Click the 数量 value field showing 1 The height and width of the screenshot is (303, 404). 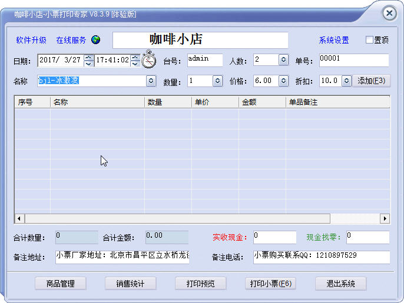click(200, 81)
